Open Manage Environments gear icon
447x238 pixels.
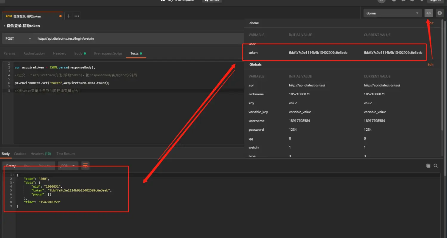[440, 13]
